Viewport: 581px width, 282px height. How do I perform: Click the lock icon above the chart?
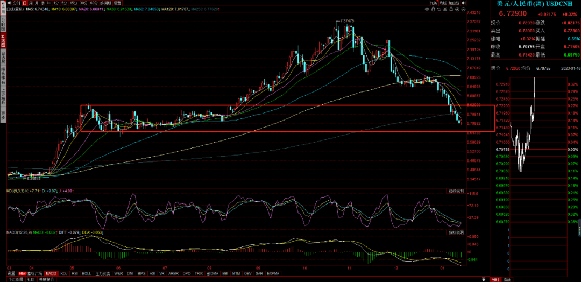pyautogui.click(x=451, y=9)
